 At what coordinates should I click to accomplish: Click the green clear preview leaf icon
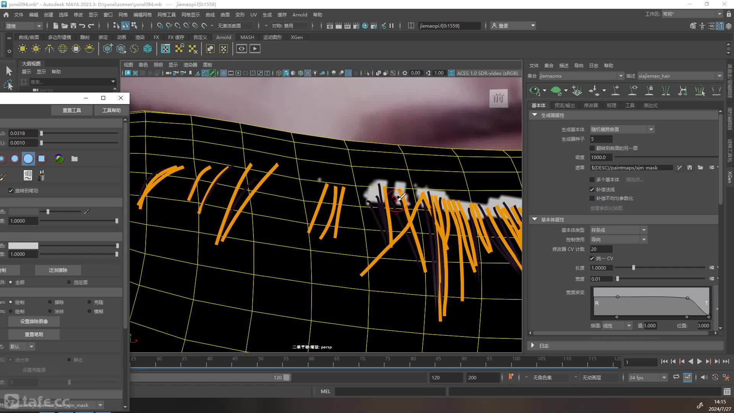tap(556, 91)
